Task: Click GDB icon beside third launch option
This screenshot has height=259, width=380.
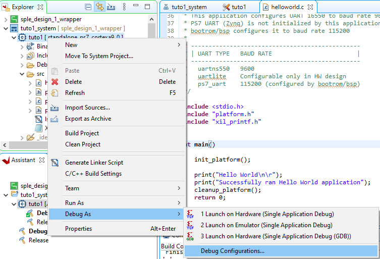Action: [190, 236]
